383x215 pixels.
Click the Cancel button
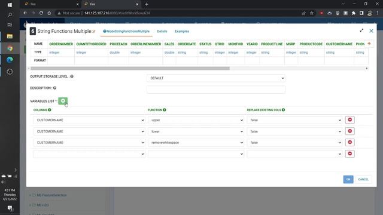(x=363, y=179)
